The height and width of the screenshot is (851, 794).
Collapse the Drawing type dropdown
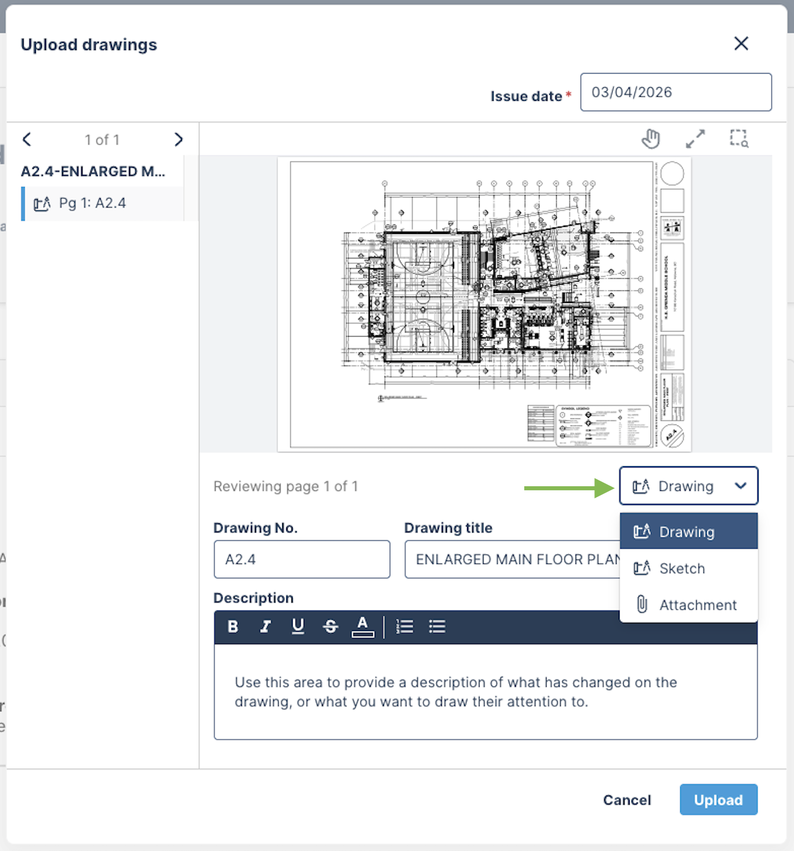[689, 486]
